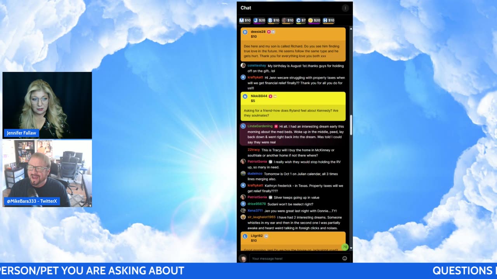Viewport: 497px width, 279px height.
Task: Click 'Silver keeps going up in value' message
Action: coord(297,198)
